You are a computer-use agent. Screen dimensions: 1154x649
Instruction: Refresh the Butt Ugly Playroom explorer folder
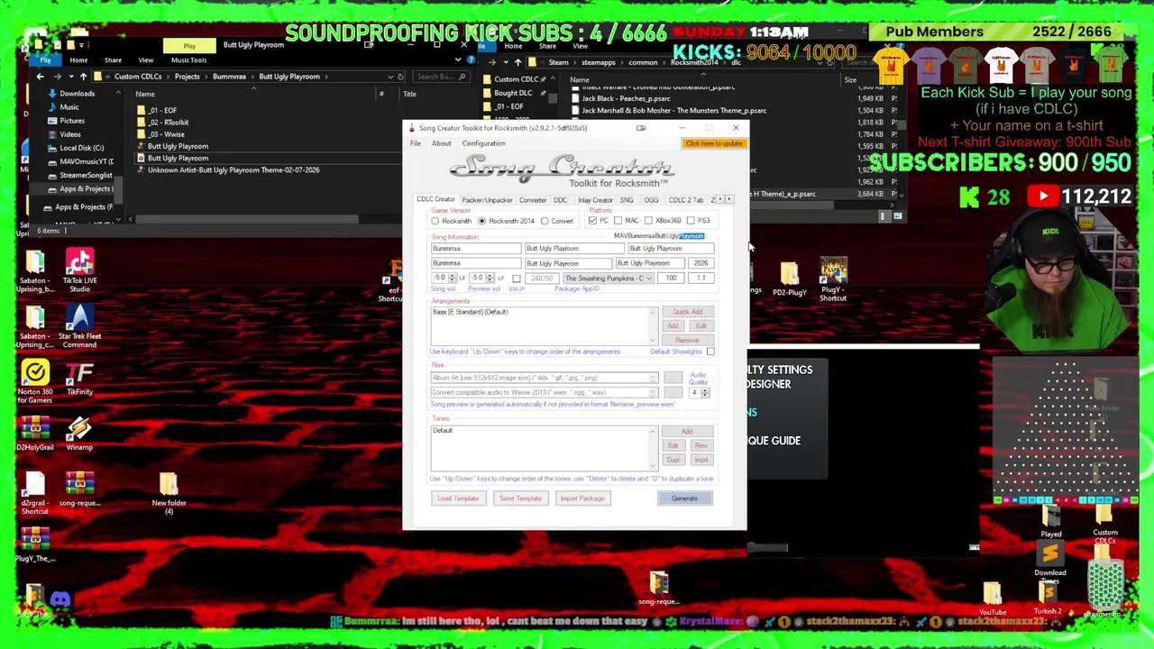[x=400, y=77]
